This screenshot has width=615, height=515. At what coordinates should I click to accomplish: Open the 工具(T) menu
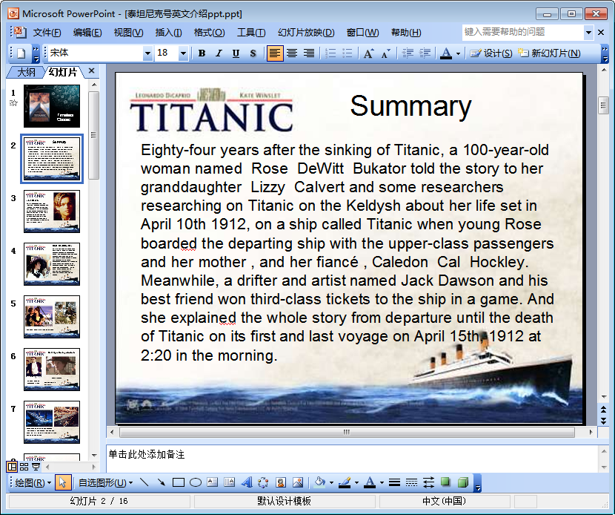click(x=251, y=33)
